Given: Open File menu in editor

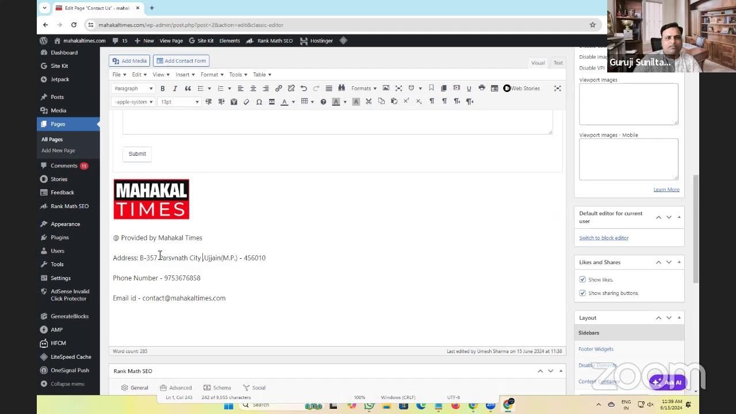Looking at the screenshot, I should (x=119, y=75).
